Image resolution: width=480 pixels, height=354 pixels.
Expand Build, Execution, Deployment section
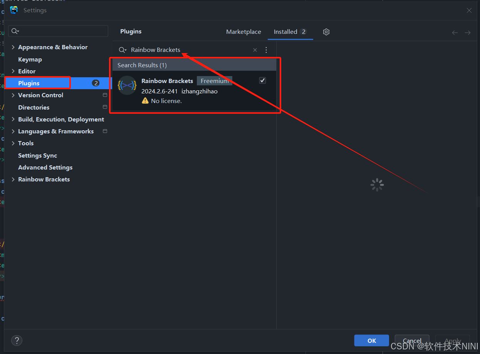pos(13,119)
